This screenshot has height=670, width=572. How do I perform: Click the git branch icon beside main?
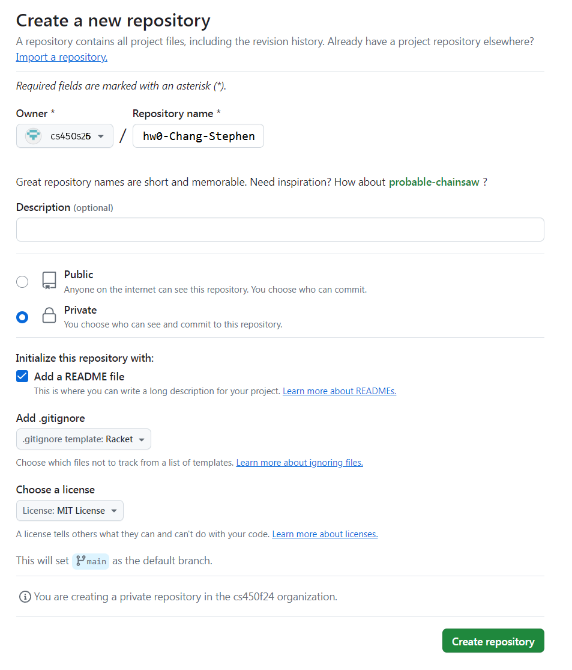tap(80, 561)
